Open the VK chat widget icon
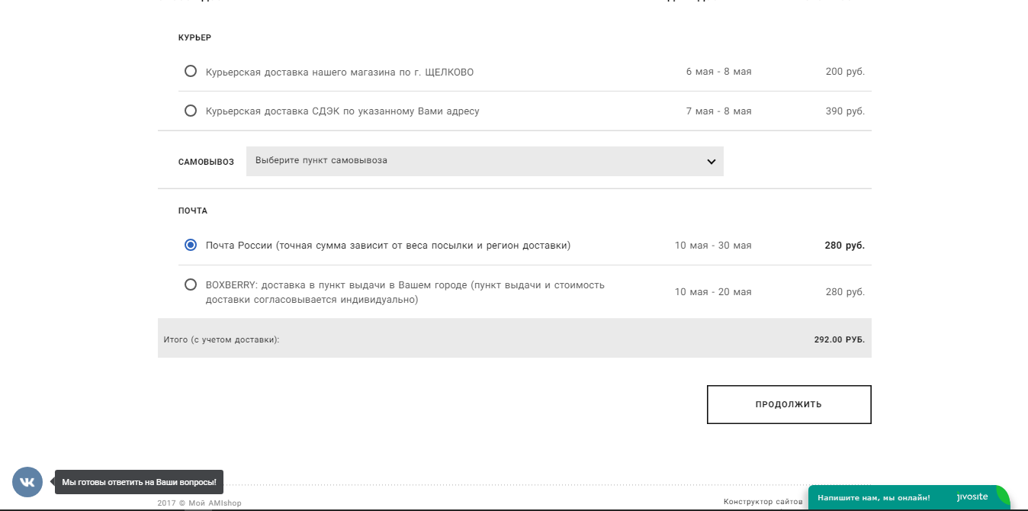1028x511 pixels. pyautogui.click(x=27, y=482)
